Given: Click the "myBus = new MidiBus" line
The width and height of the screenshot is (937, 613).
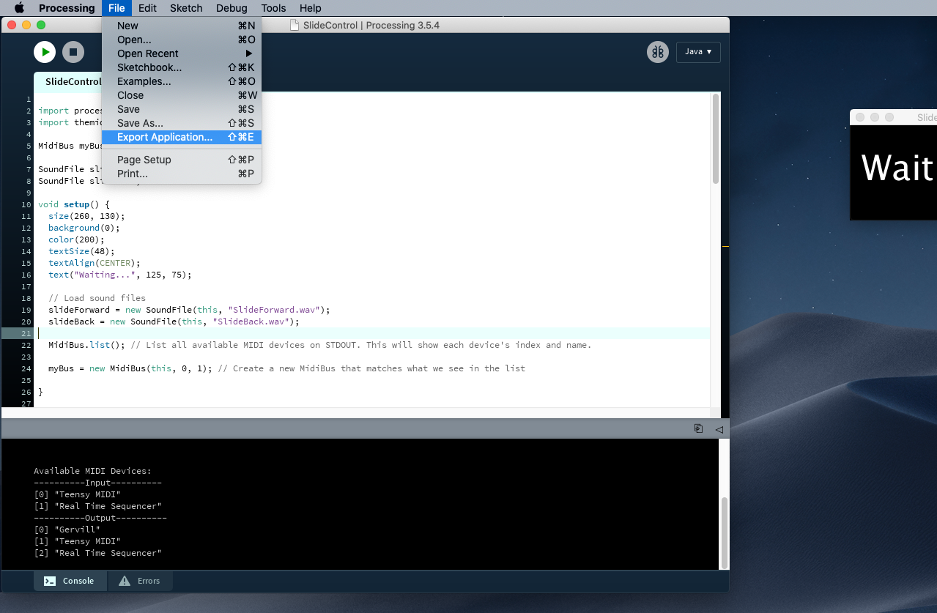Looking at the screenshot, I should 286,368.
